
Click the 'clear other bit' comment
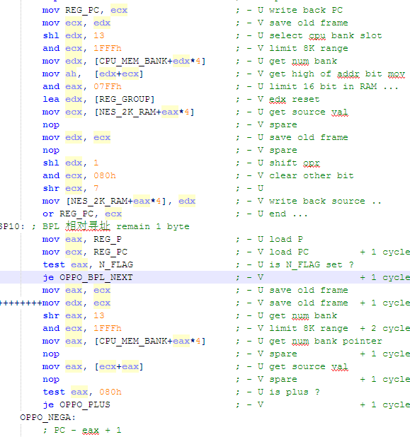tap(312, 175)
